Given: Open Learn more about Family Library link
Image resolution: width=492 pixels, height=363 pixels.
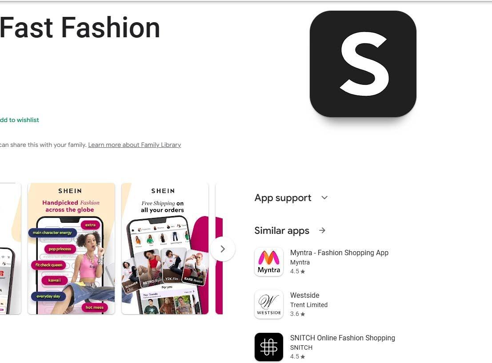Looking at the screenshot, I should (134, 145).
